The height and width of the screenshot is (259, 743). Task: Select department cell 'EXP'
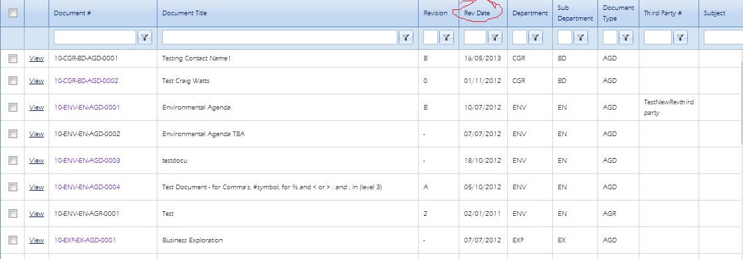point(518,240)
